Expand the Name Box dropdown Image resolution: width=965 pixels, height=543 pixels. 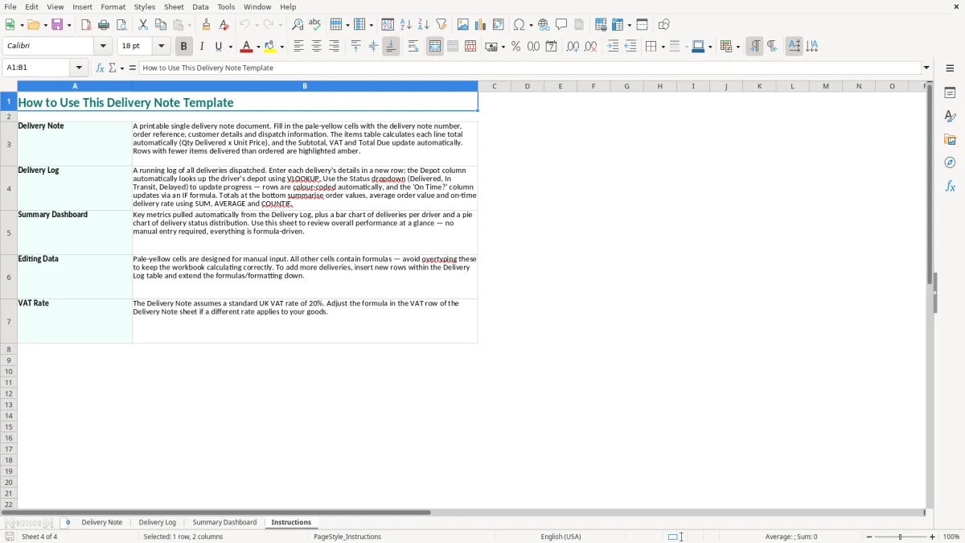click(x=79, y=68)
